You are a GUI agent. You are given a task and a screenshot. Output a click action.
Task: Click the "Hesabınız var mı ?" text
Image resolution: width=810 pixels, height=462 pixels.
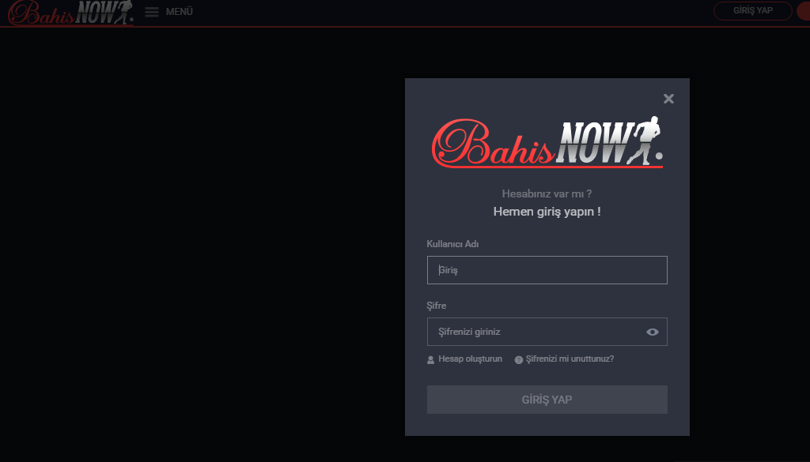(547, 193)
